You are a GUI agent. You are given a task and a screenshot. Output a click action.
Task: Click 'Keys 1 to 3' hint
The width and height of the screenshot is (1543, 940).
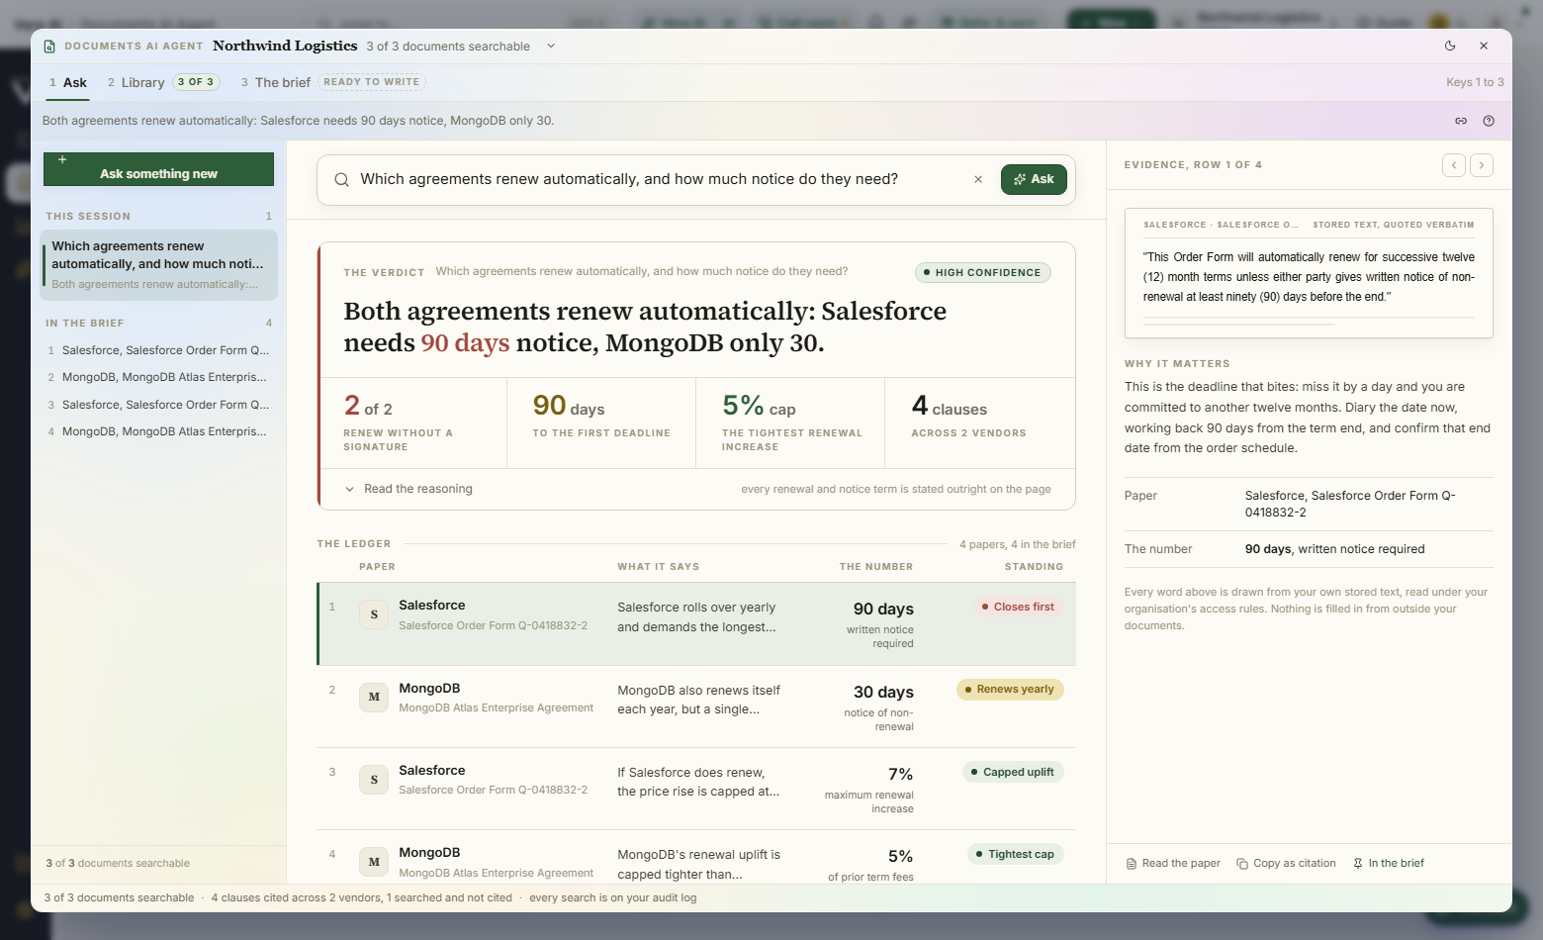[x=1475, y=82]
